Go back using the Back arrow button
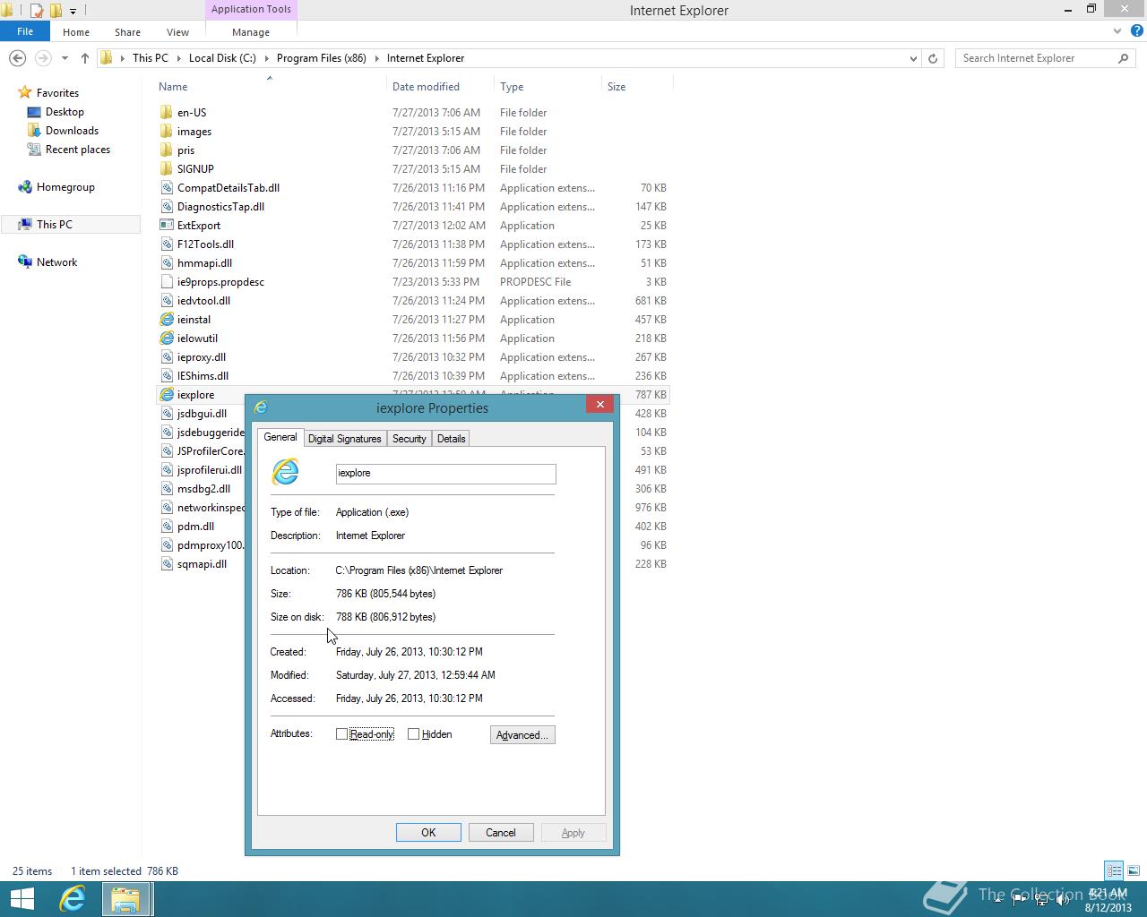This screenshot has width=1147, height=917. 17,58
